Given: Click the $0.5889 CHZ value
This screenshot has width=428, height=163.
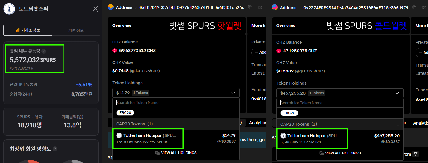Looking at the screenshot, I should tap(284, 71).
